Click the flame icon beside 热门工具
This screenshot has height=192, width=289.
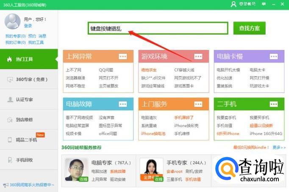point(10,59)
